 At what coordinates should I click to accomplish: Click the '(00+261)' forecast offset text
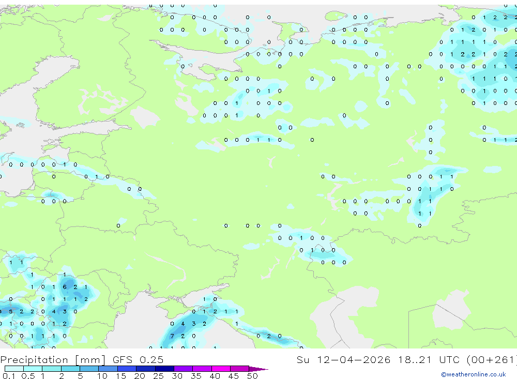point(492,360)
